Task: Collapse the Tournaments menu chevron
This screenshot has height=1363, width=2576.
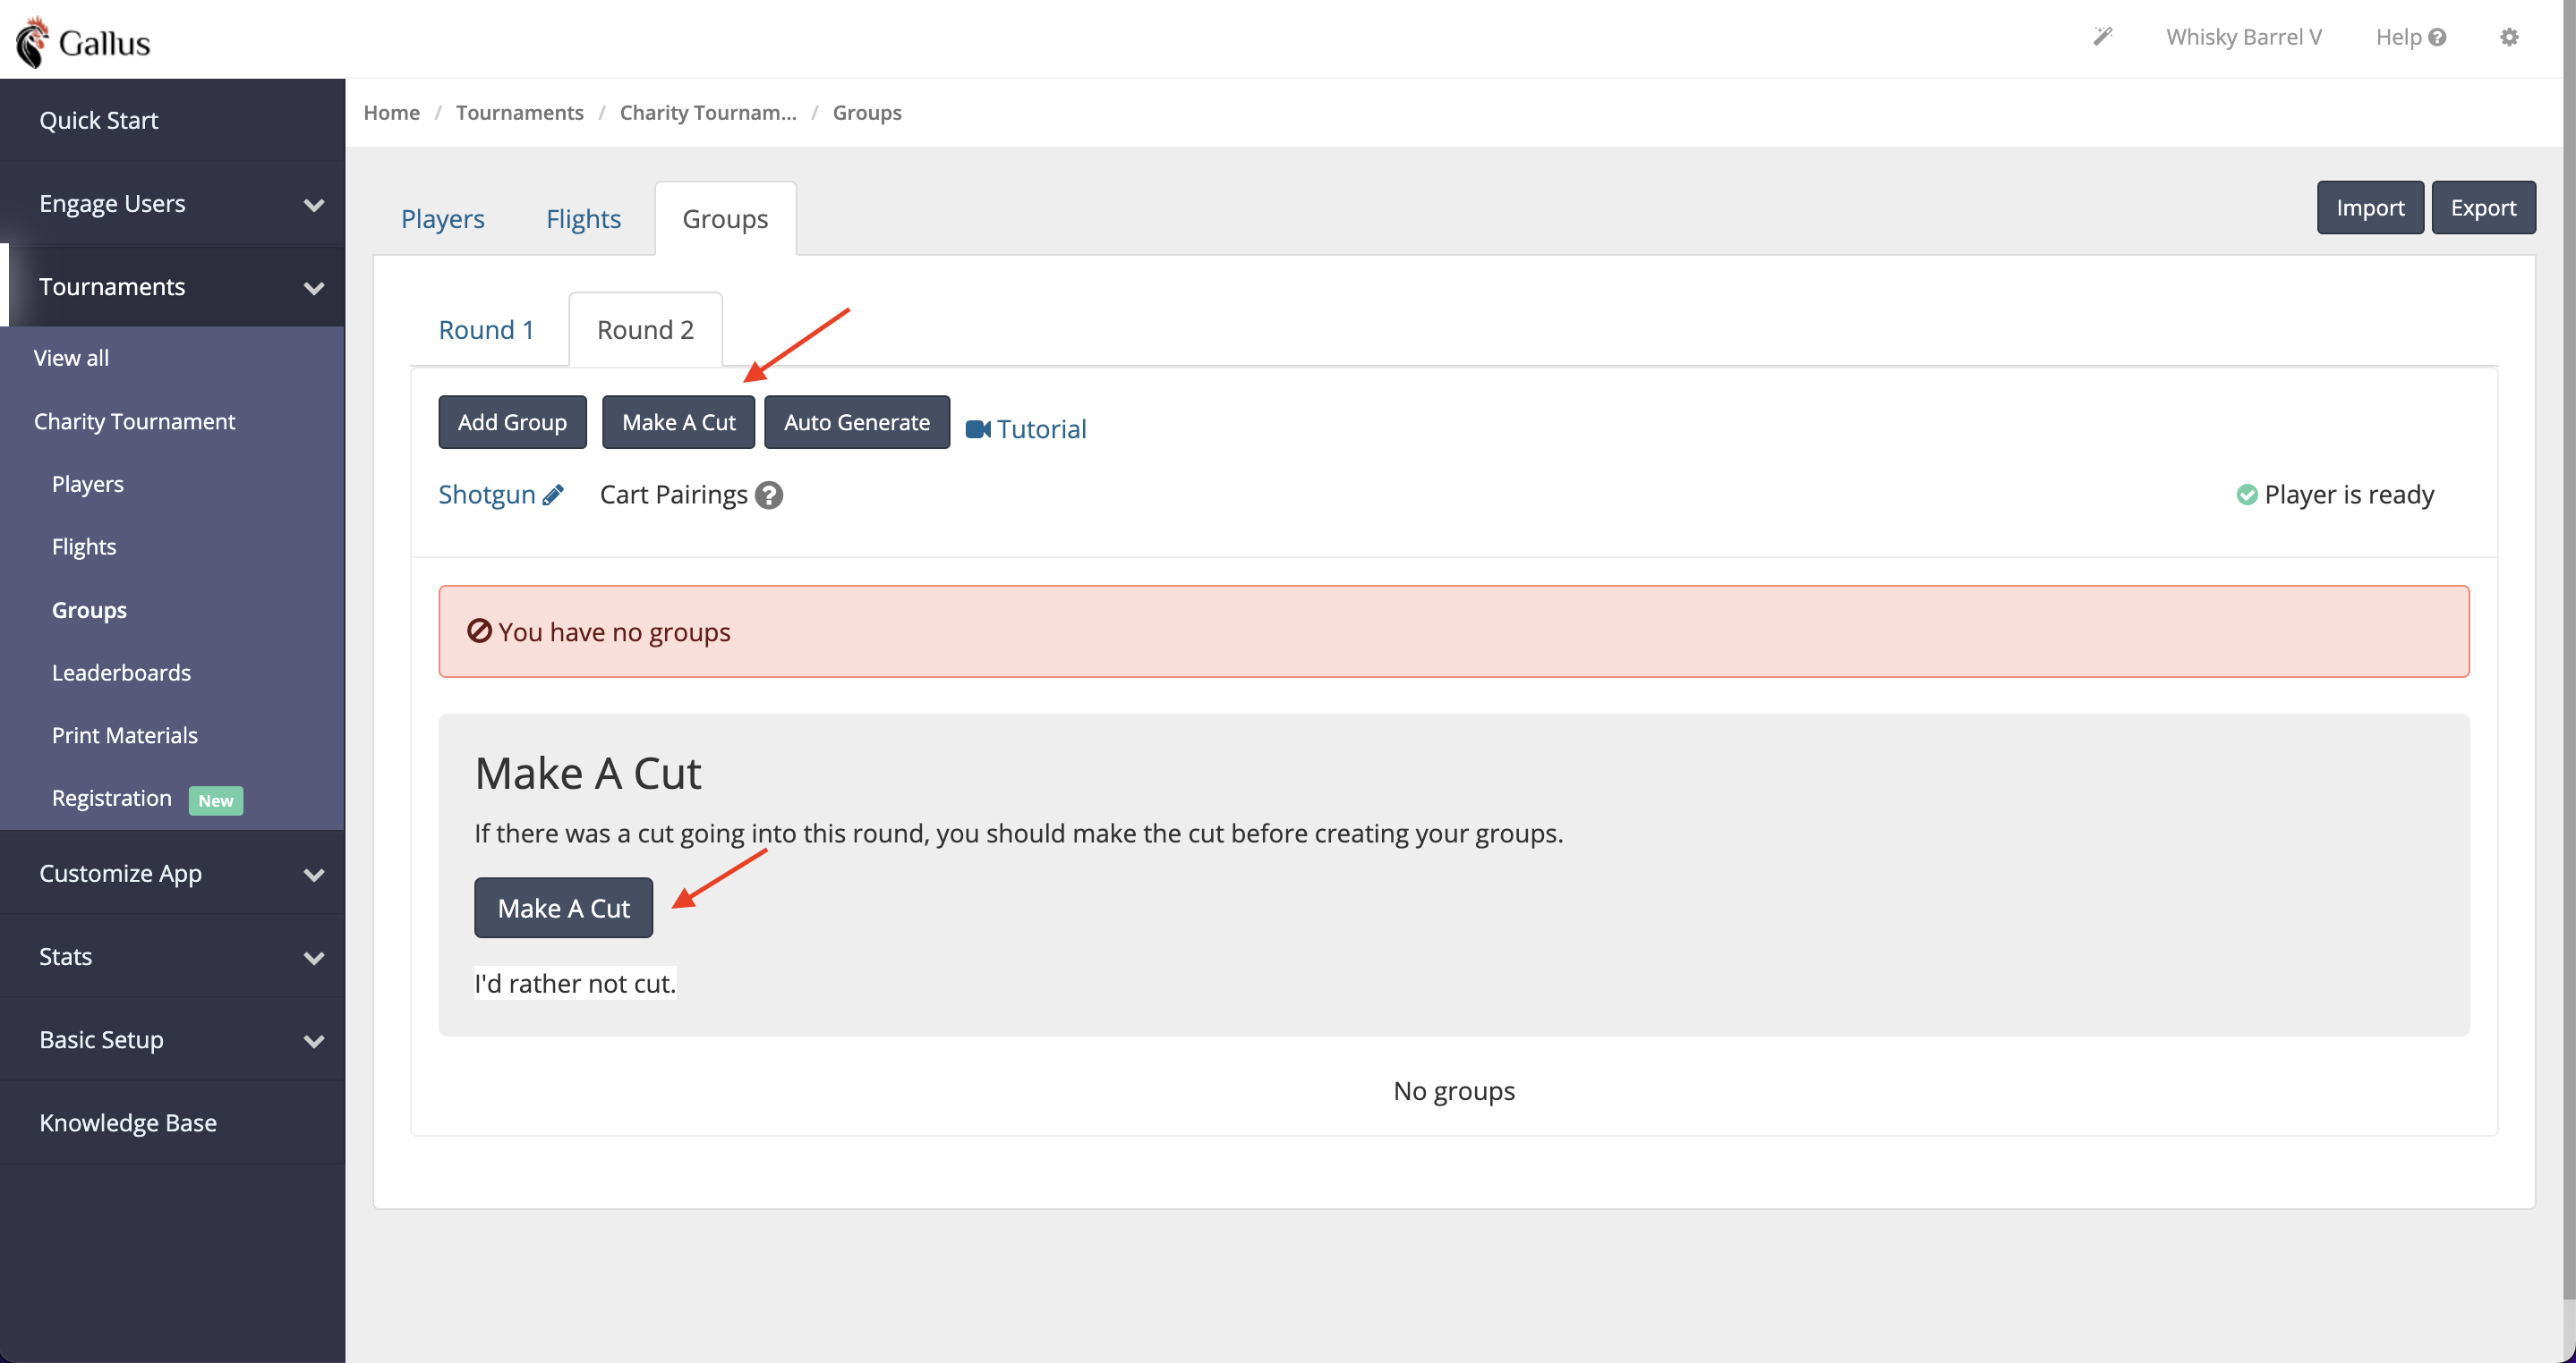Action: point(314,288)
